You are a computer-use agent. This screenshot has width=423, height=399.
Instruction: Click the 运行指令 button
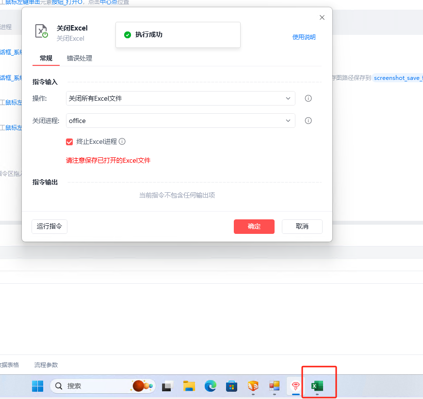pyautogui.click(x=49, y=227)
